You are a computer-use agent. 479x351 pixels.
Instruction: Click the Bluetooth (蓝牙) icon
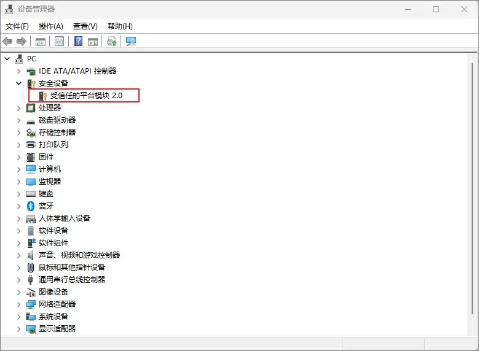pyautogui.click(x=31, y=206)
